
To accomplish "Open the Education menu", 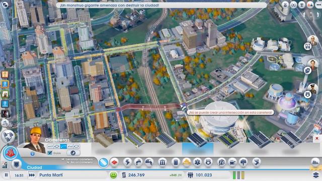I will point(221,162).
